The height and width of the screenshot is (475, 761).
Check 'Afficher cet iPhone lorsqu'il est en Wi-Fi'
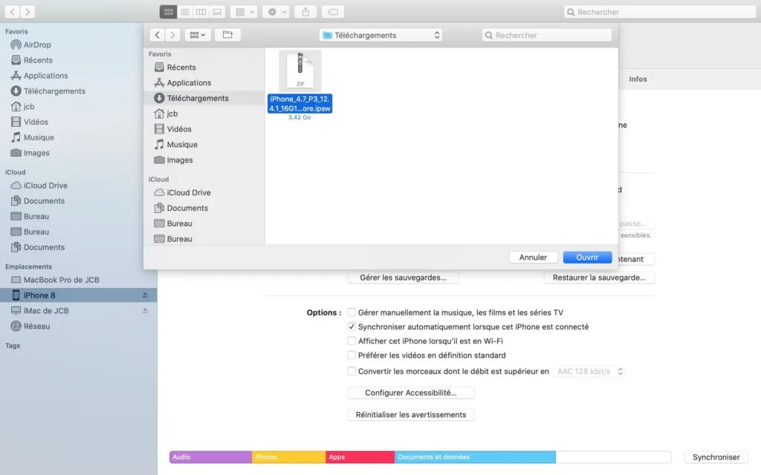(351, 341)
